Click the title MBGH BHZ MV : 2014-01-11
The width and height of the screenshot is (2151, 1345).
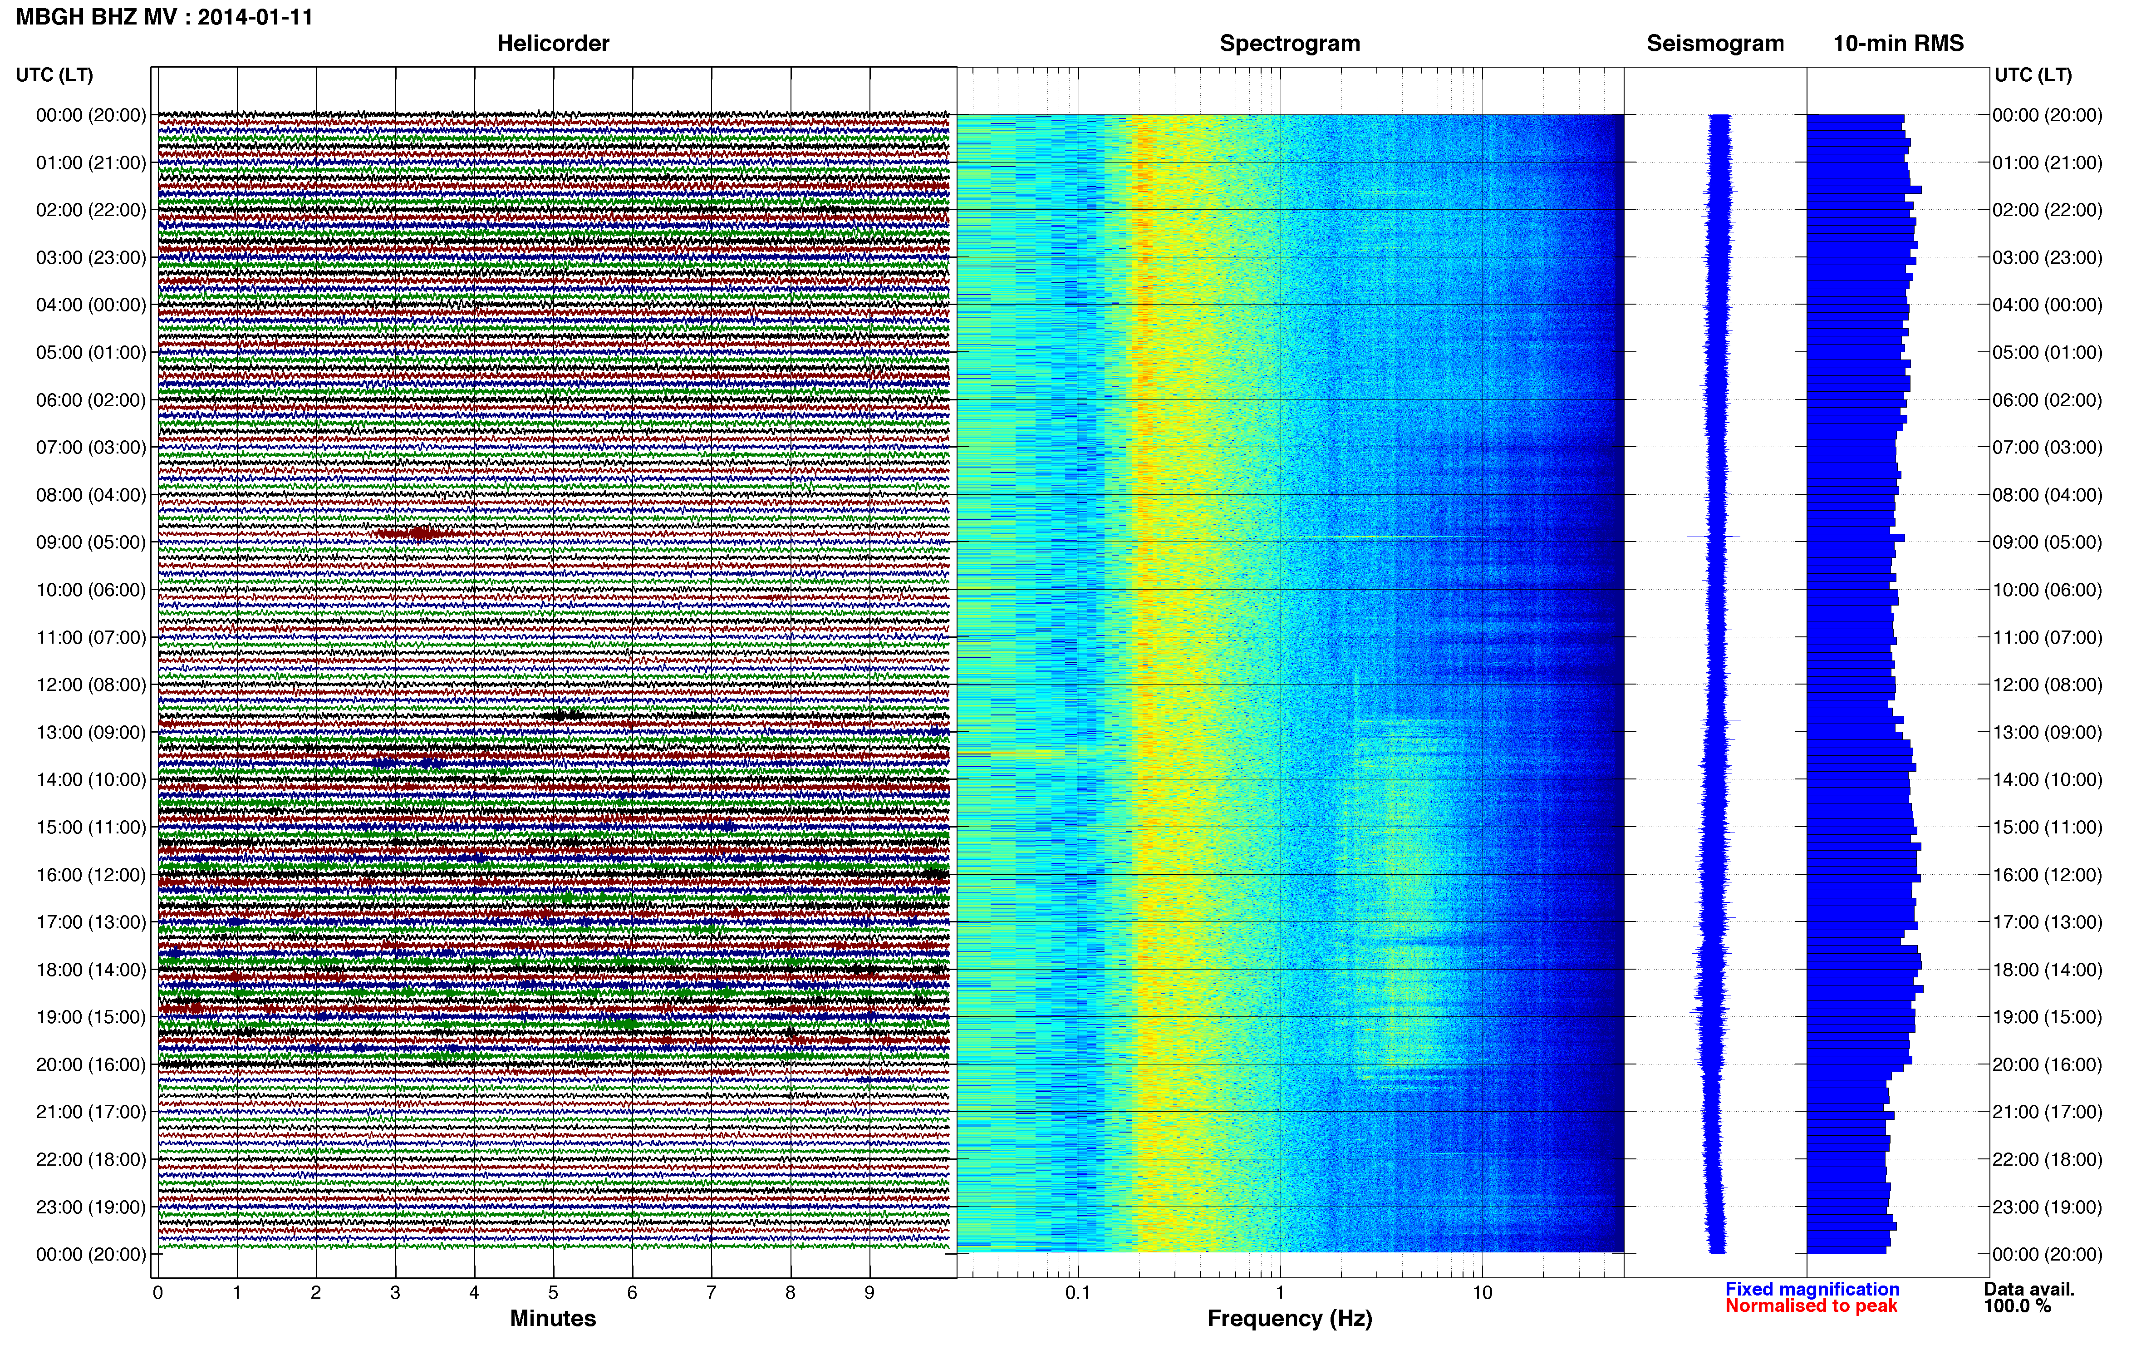tap(165, 17)
